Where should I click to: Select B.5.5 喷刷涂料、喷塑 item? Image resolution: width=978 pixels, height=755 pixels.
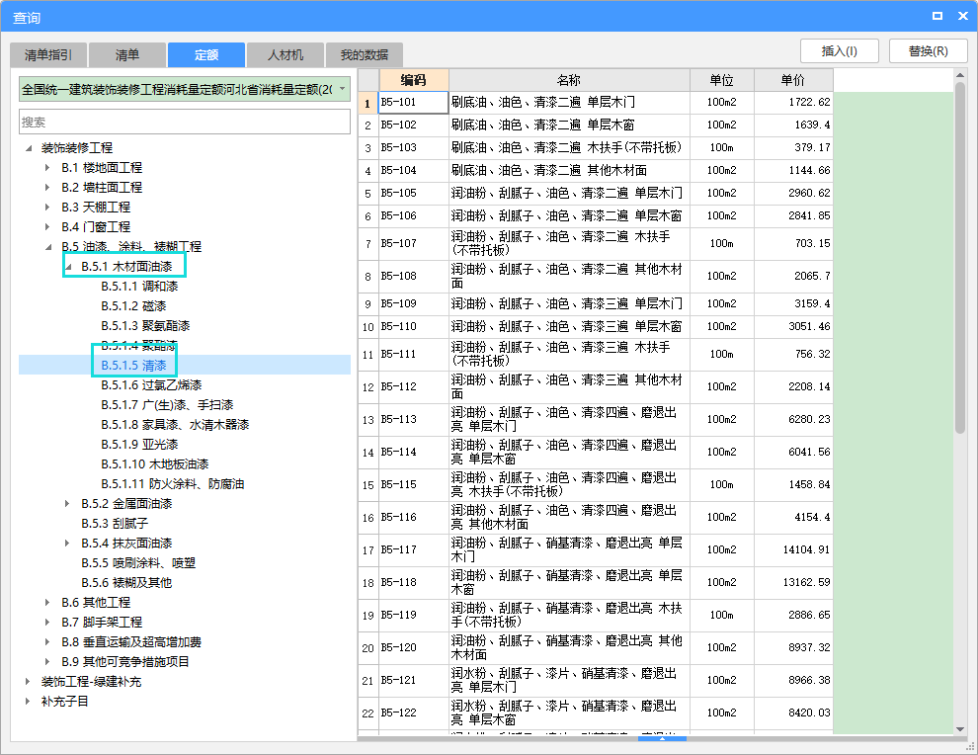(138, 563)
